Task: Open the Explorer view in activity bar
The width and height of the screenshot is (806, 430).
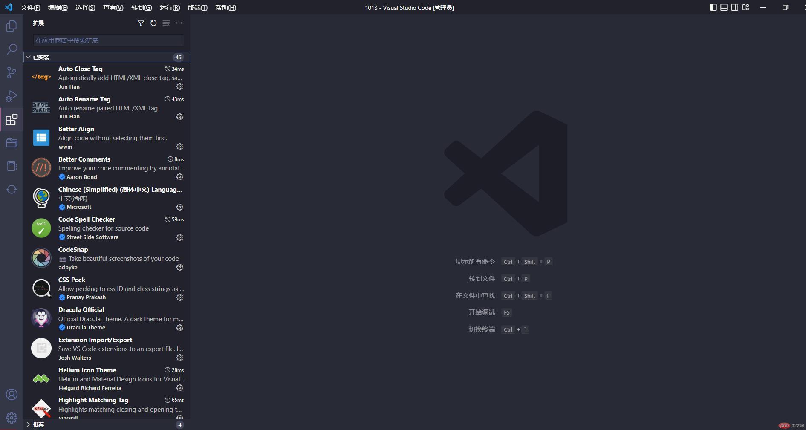Action: pos(12,26)
